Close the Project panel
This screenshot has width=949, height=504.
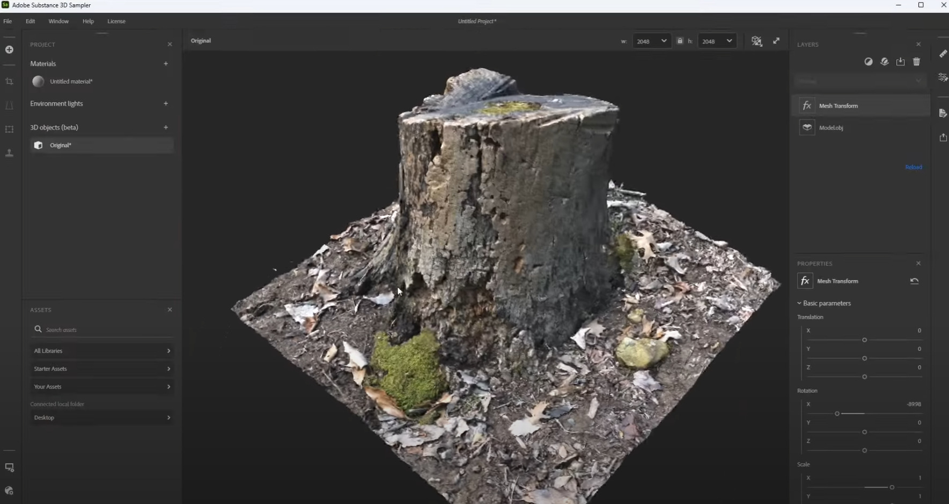170,44
